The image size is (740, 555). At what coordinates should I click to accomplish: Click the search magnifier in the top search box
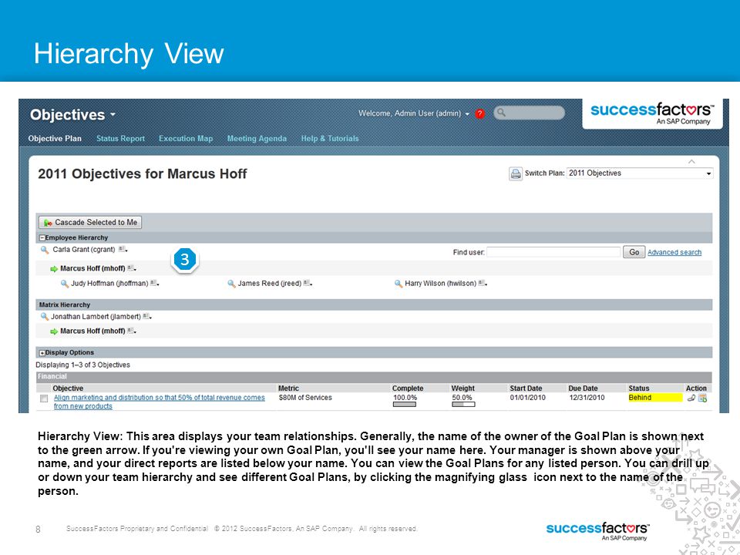(501, 113)
